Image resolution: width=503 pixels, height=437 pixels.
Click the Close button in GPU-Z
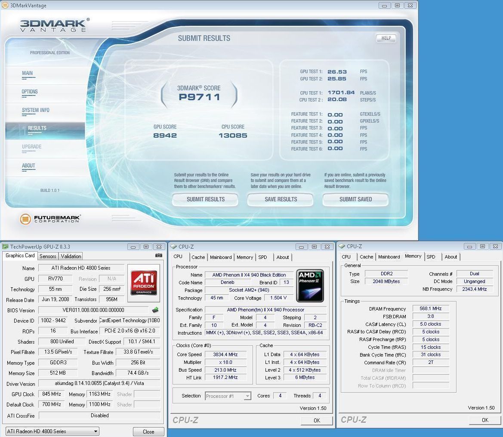click(x=148, y=431)
